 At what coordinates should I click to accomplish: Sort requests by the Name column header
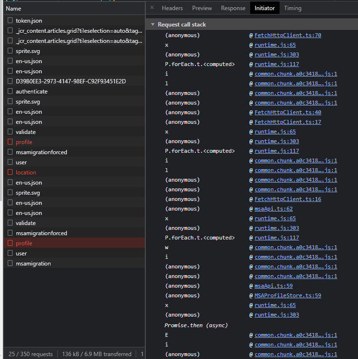(13, 9)
